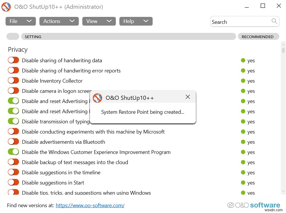286x213 pixels.
Task: Click the green dot for advertisements via Bluetooth row
Action: (243, 142)
